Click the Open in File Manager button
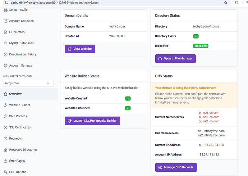The width and height of the screenshot is (248, 176). [175, 58]
